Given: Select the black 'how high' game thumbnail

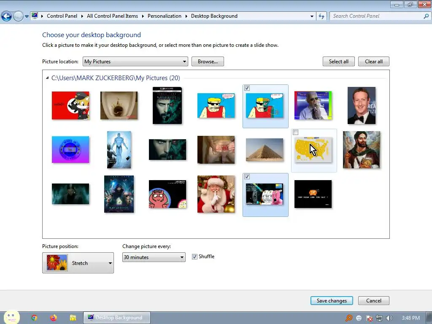Looking at the screenshot, I should [x=313, y=194].
